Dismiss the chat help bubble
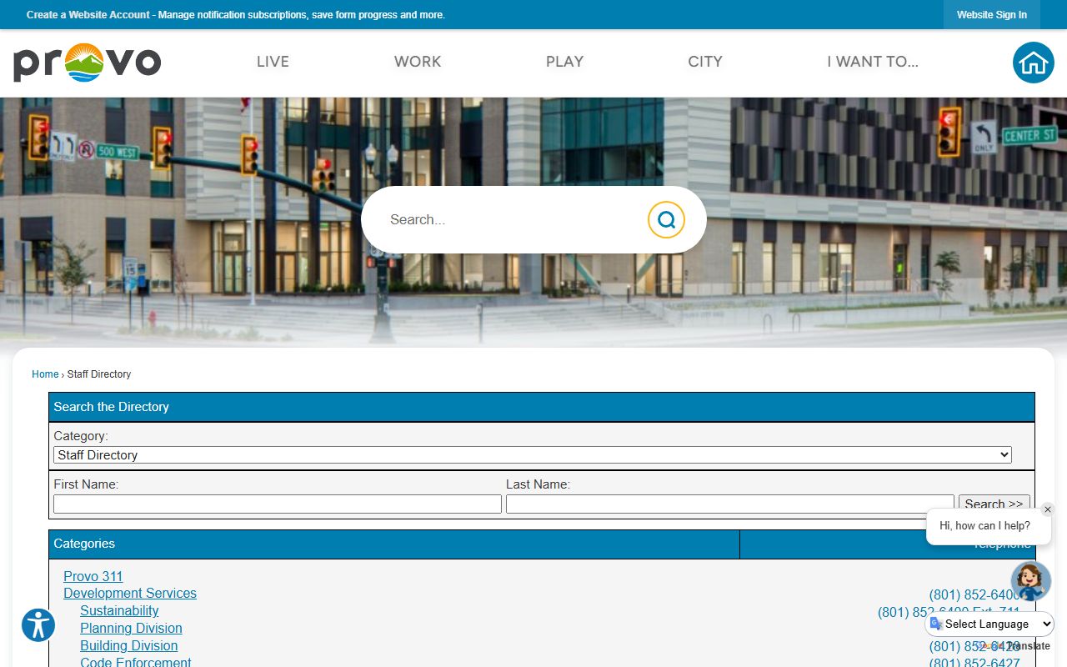Screen dimensions: 1067x667 (x=1048, y=509)
